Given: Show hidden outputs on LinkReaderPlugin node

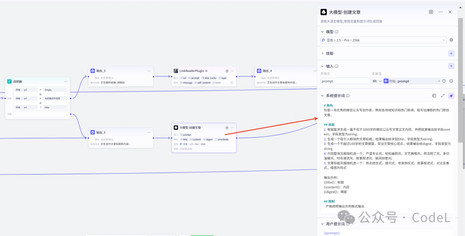Looking at the screenshot, I should (232, 83).
